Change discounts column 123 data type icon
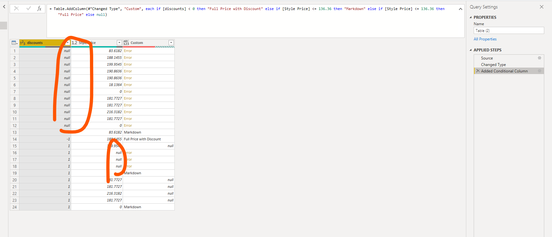The height and width of the screenshot is (237, 552). (23, 43)
